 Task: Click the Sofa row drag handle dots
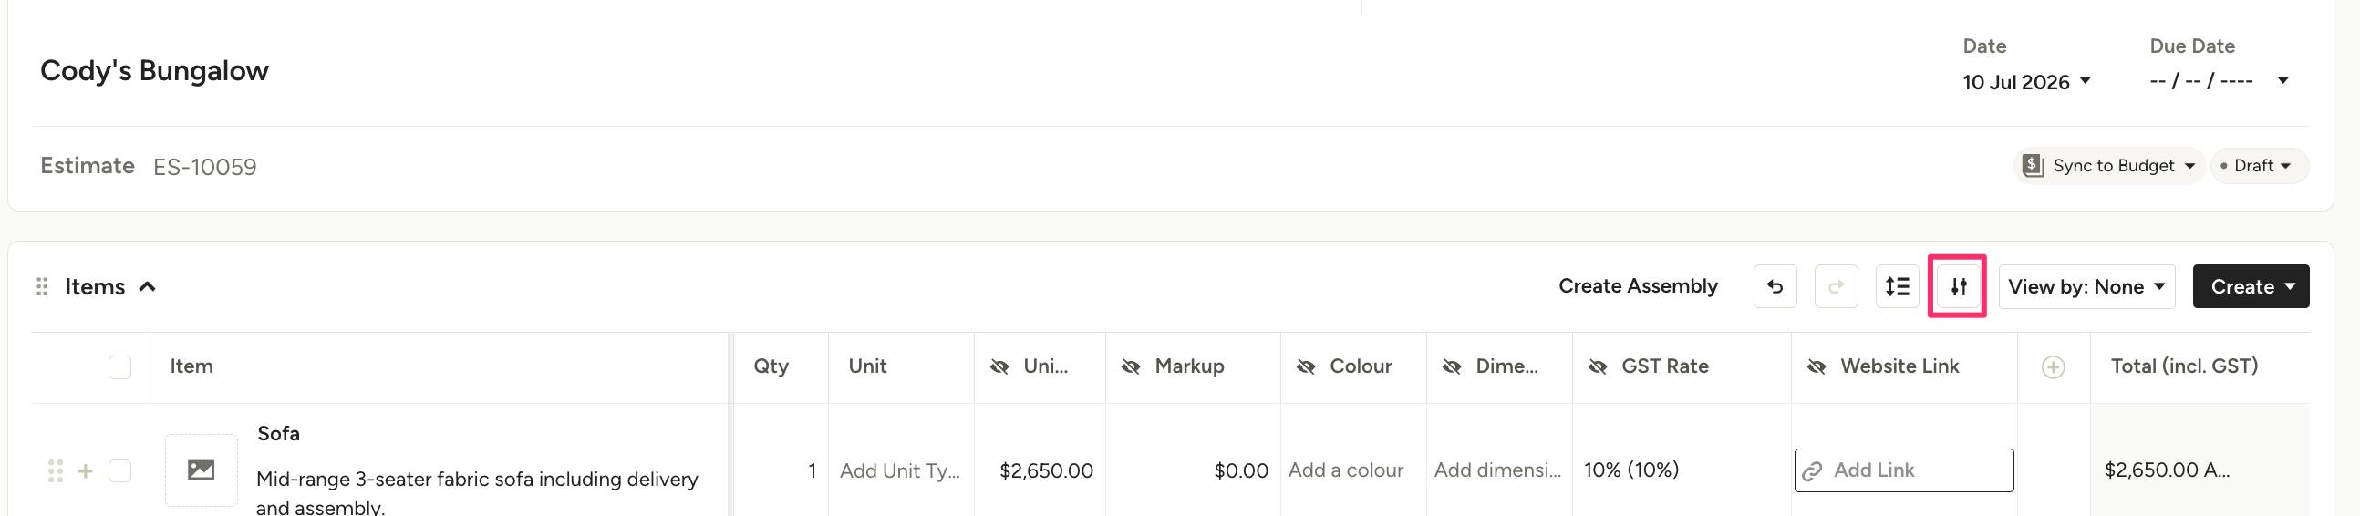(55, 471)
